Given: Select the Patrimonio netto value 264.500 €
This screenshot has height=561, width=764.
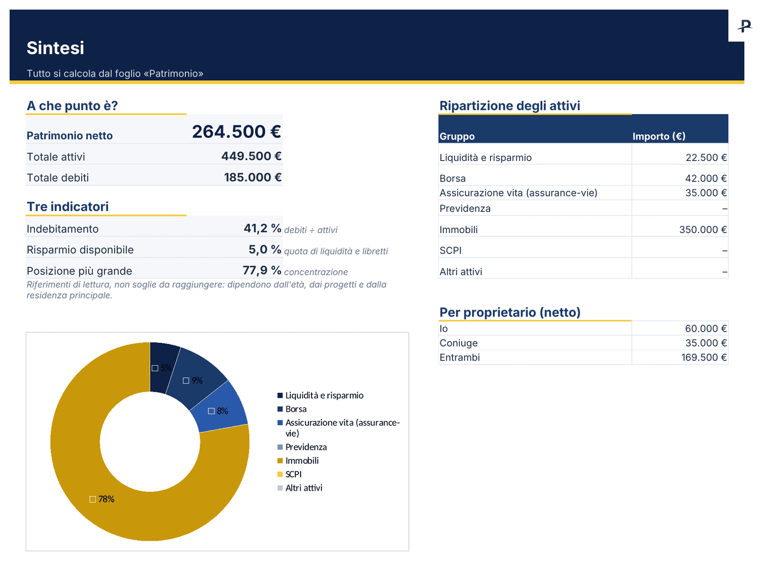Looking at the screenshot, I should coord(236,132).
